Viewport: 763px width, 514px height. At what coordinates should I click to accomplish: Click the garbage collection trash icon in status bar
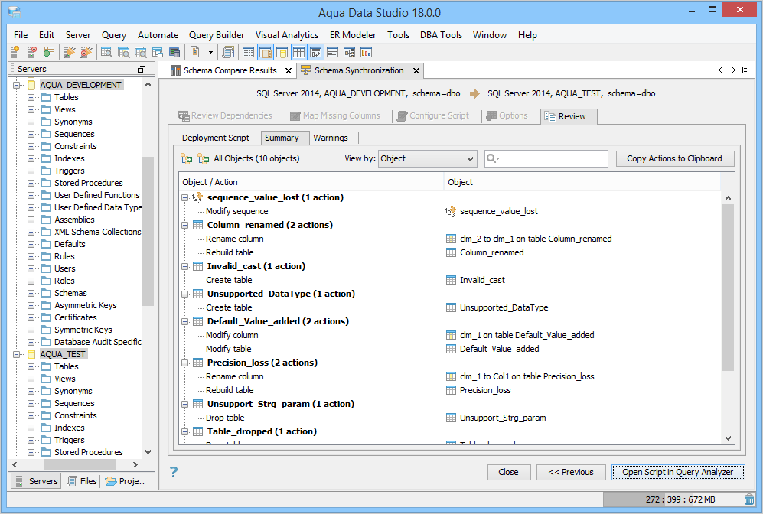[749, 499]
